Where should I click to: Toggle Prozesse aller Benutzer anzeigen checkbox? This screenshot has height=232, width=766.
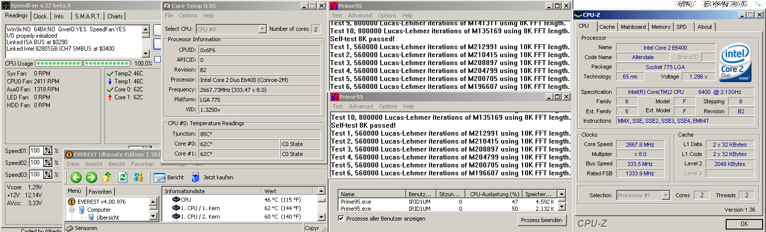pos(341,219)
